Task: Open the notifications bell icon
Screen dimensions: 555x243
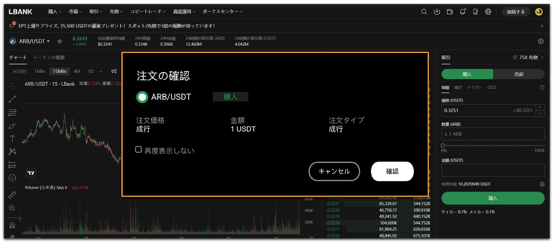Action: pyautogui.click(x=462, y=12)
